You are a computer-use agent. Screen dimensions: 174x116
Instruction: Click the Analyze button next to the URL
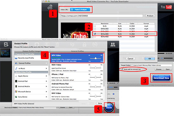(150, 16)
